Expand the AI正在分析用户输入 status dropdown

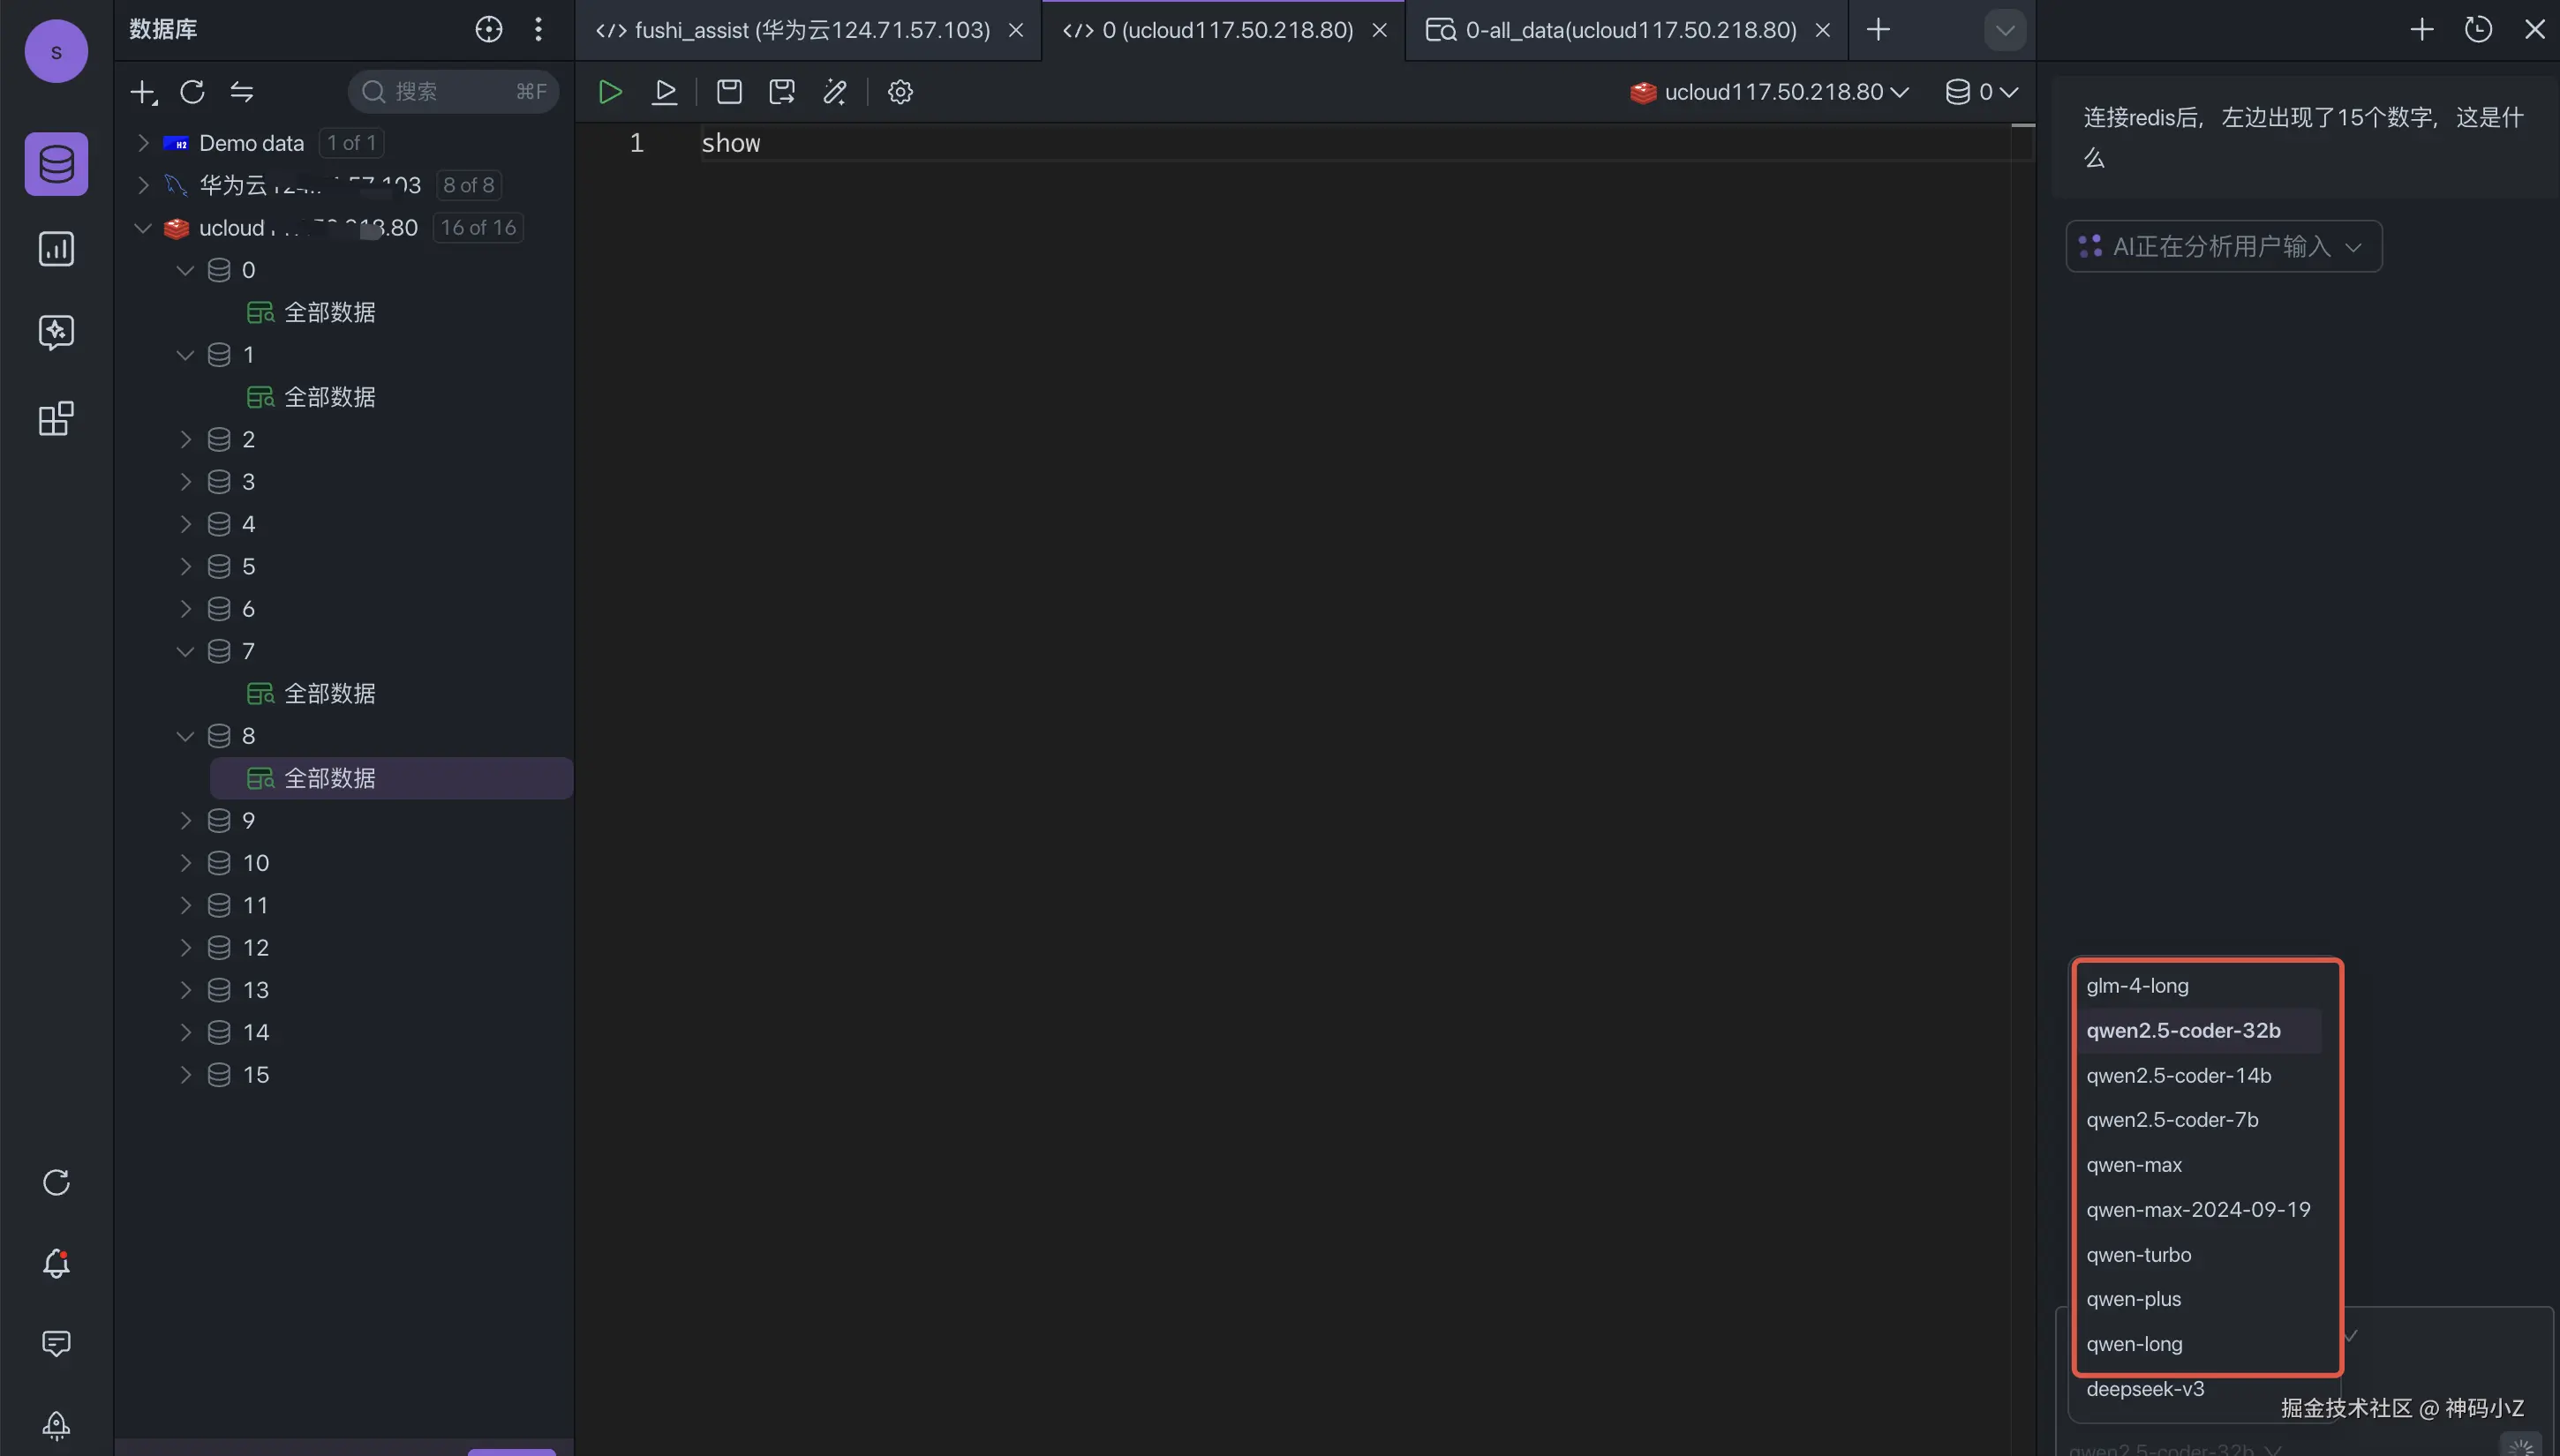pyautogui.click(x=2223, y=246)
